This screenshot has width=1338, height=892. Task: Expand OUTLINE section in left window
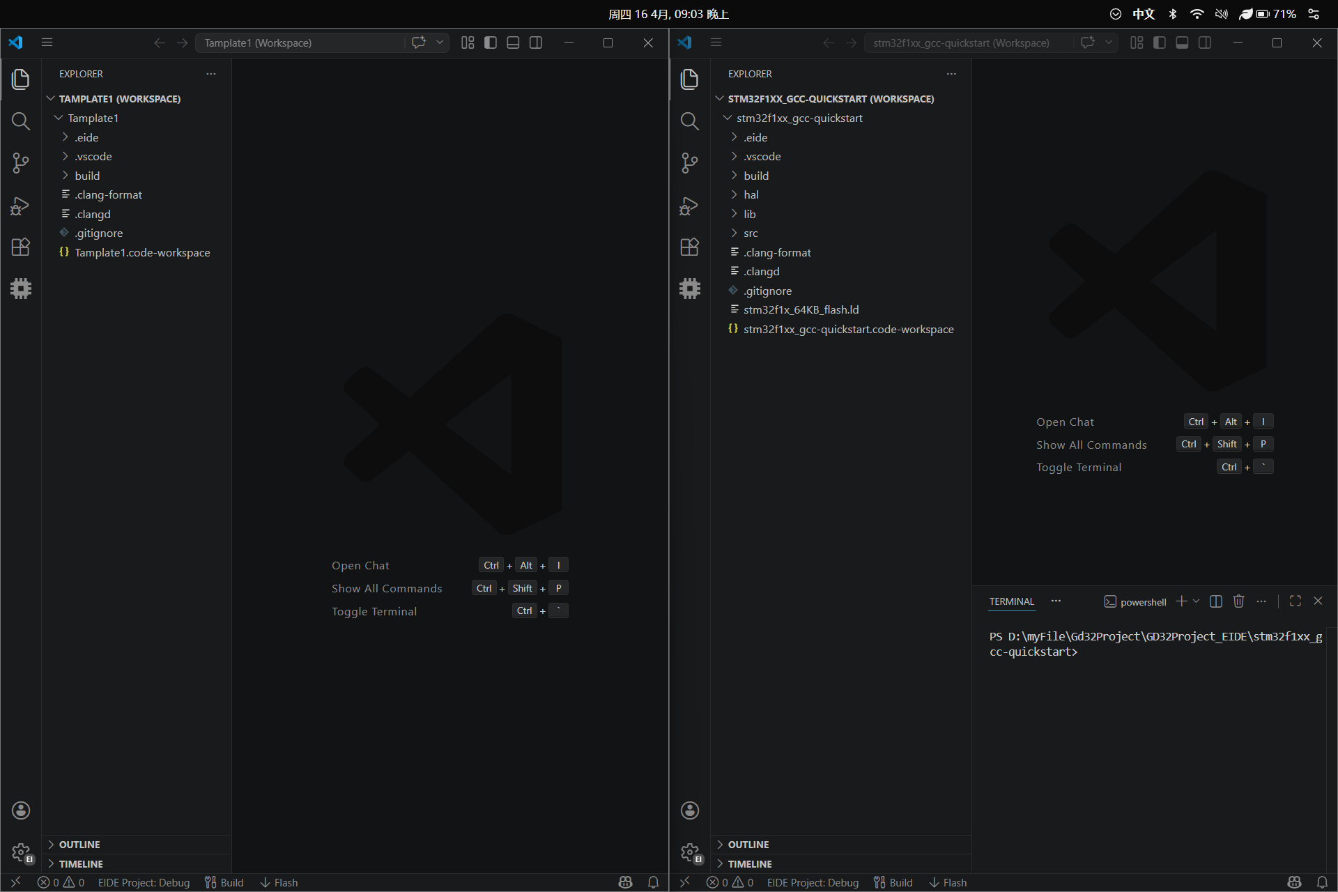pos(79,845)
